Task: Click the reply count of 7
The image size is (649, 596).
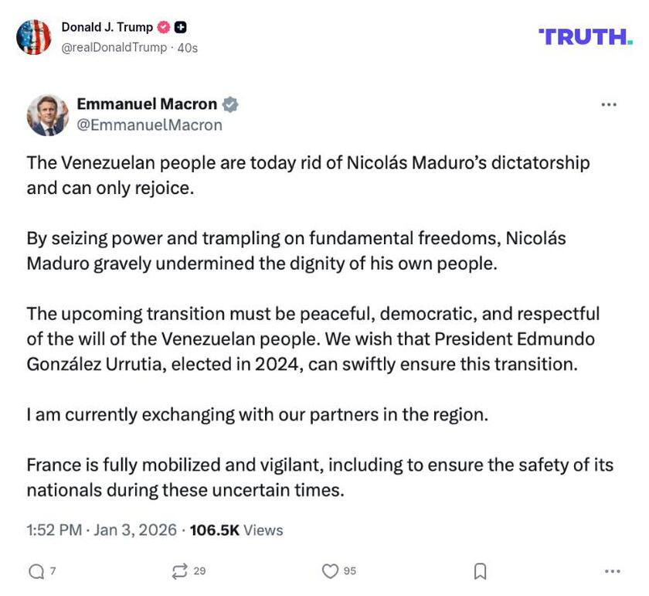Action: (51, 571)
